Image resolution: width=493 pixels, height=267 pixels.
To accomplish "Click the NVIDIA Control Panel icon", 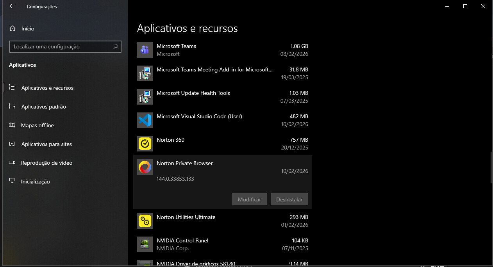I will tap(145, 244).
